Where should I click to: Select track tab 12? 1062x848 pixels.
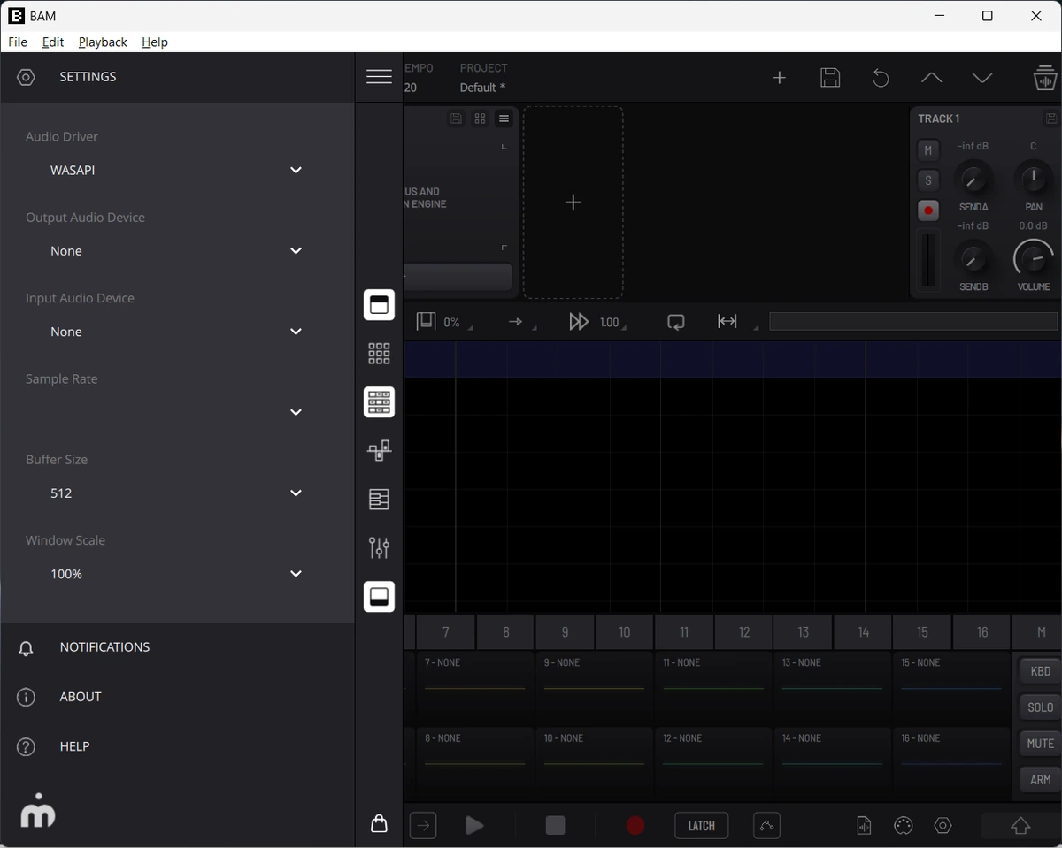[x=743, y=632]
